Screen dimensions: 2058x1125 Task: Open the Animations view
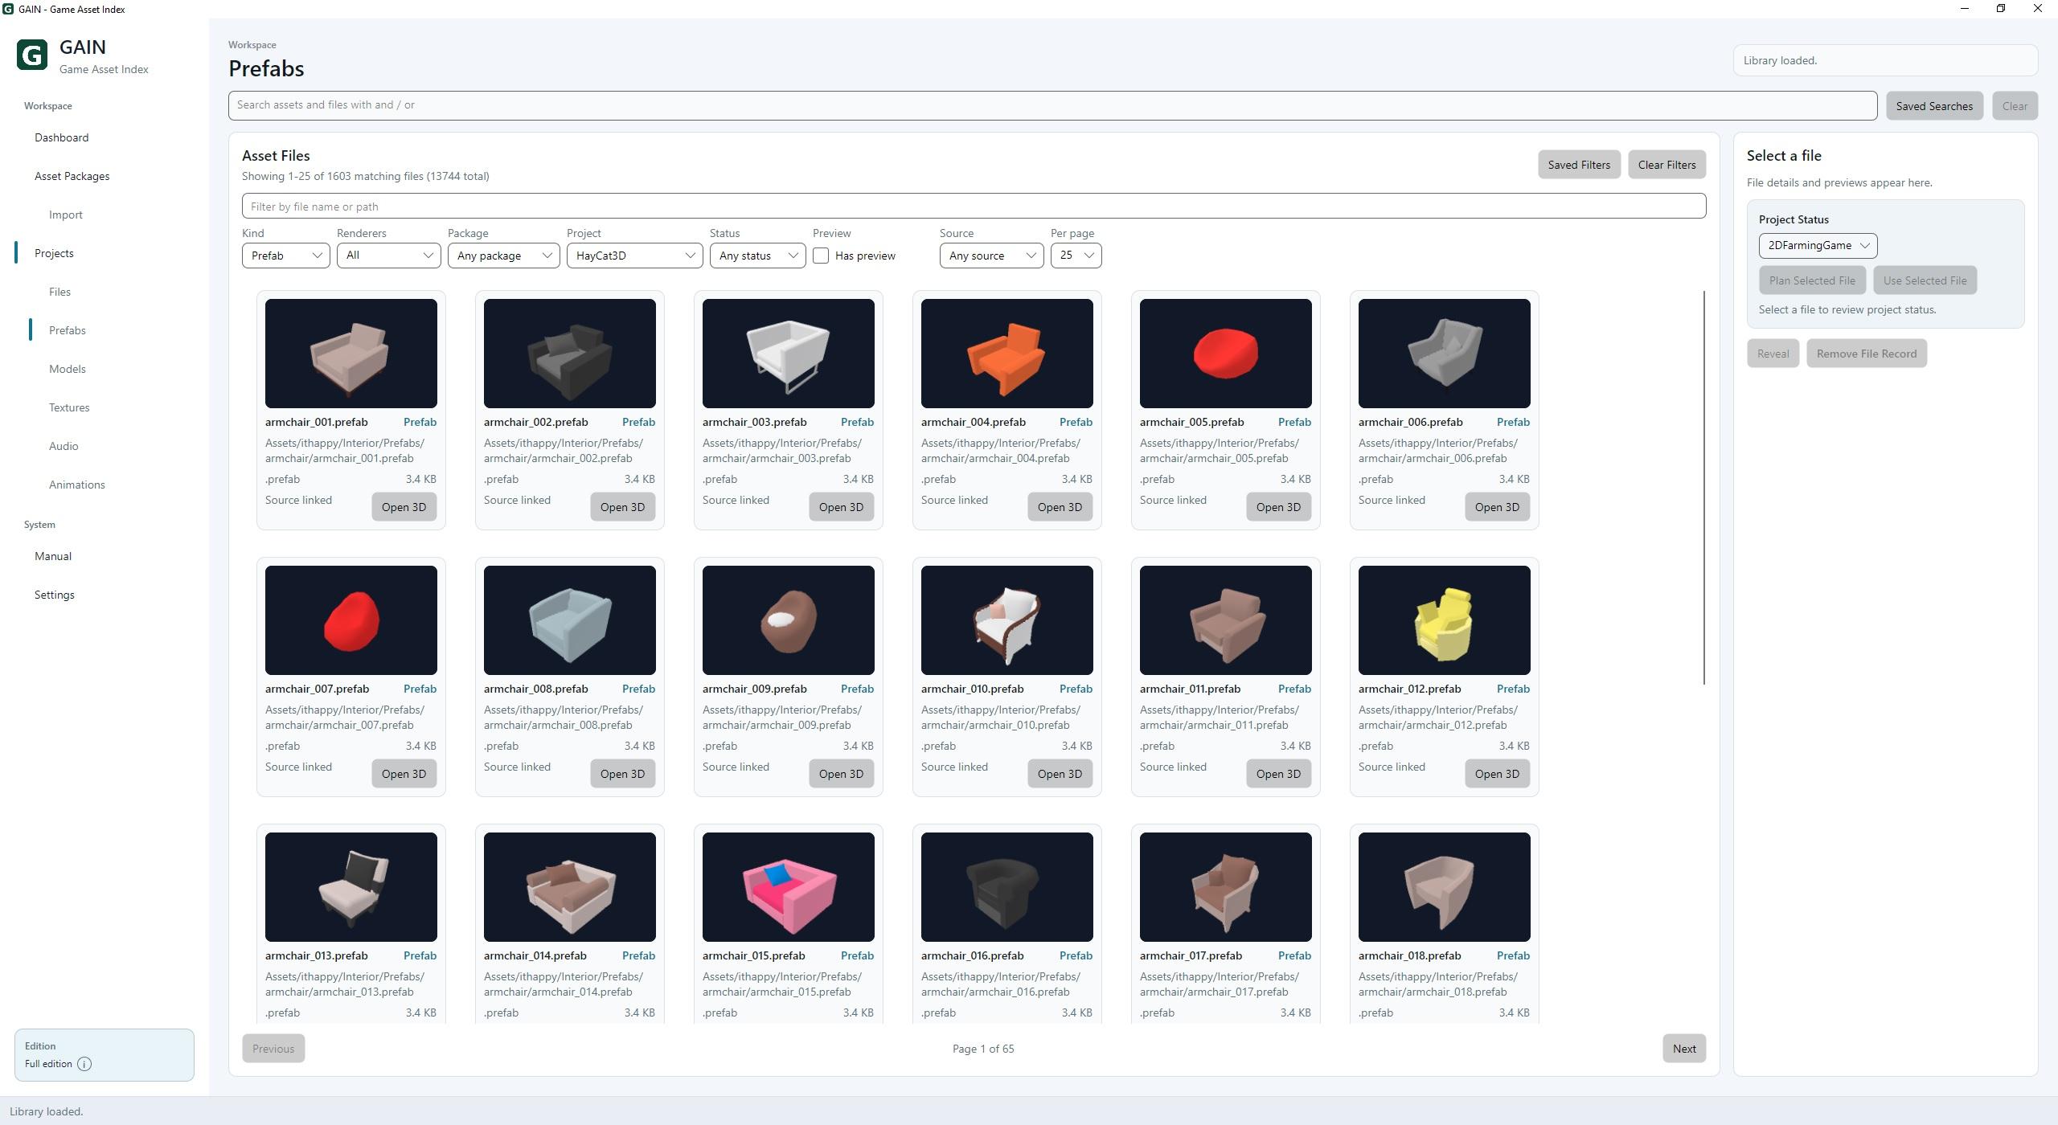click(x=77, y=485)
